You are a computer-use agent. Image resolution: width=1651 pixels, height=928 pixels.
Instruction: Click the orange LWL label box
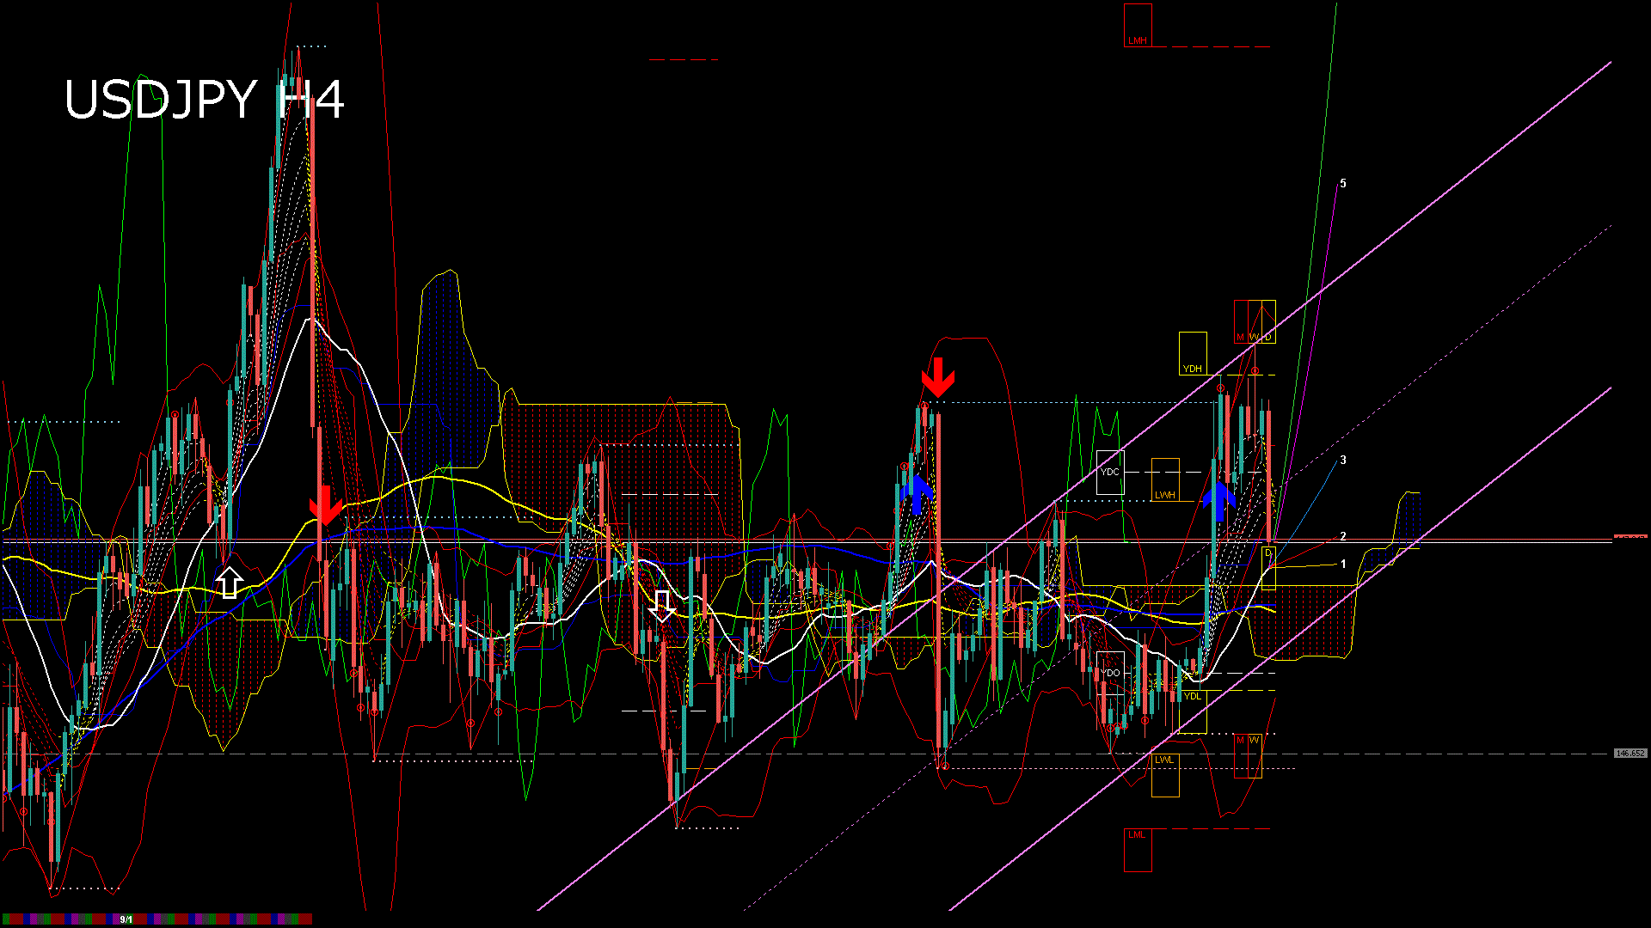1165,775
